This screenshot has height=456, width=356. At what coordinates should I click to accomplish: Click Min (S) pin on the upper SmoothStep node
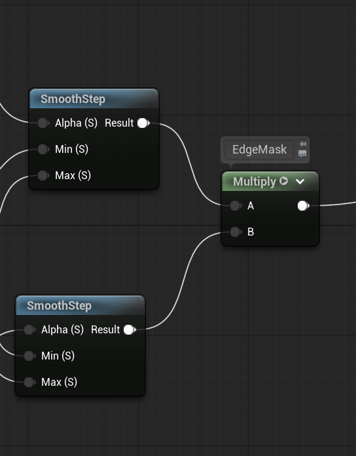pyautogui.click(x=44, y=149)
